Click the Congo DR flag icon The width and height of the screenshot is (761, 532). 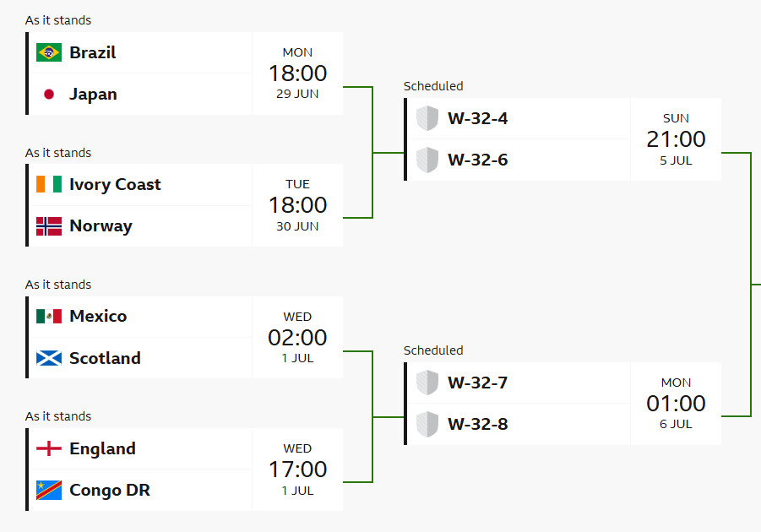tap(49, 491)
